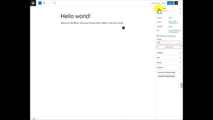Screen dimensions: 213x120
Task: Add a block using black plus icon
Action: [x=123, y=28]
